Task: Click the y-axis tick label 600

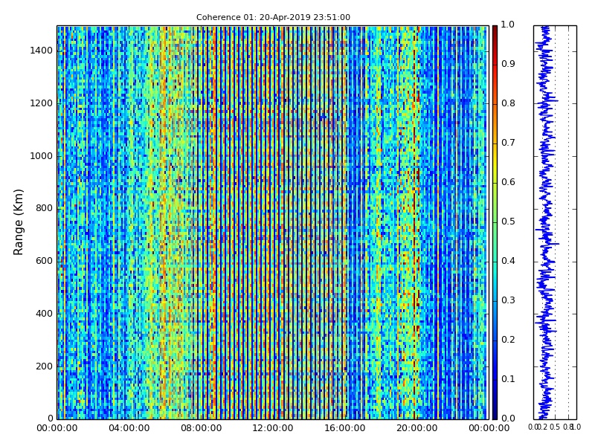Action: click(x=44, y=262)
